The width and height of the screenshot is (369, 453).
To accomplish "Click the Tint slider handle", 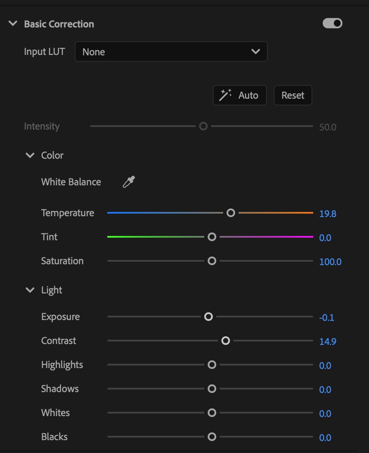I will (x=212, y=237).
